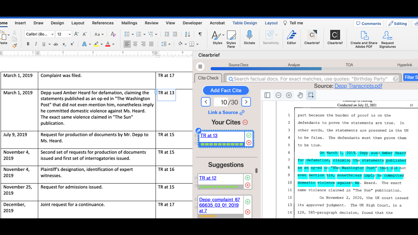Zoom out of the PDF source viewer
The width and height of the screenshot is (418, 235).
[278, 95]
